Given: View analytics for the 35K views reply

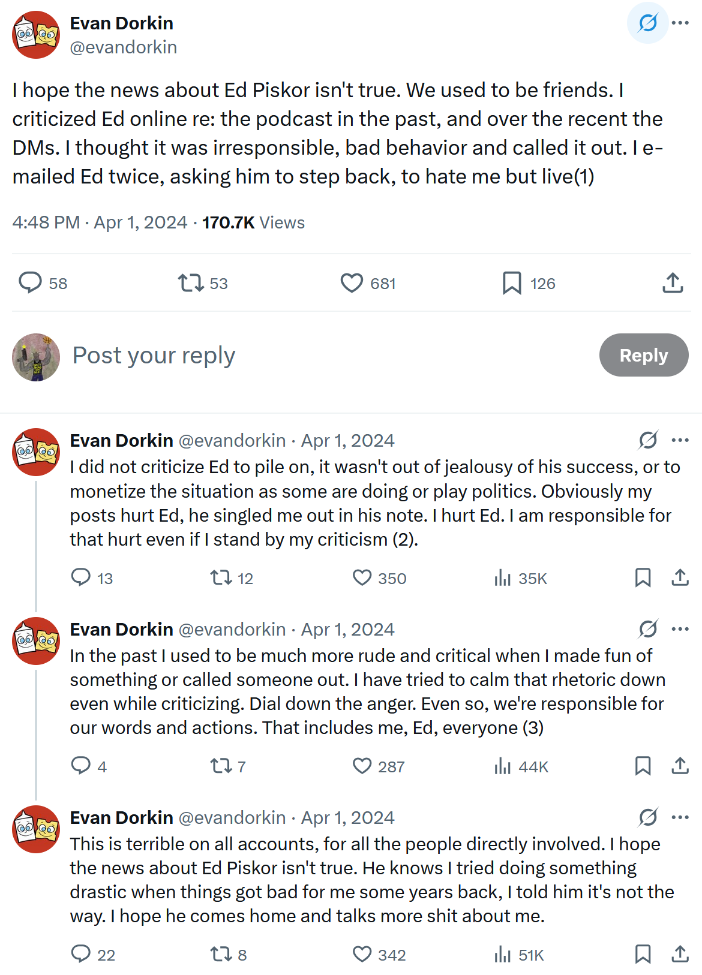Looking at the screenshot, I should pos(502,578).
